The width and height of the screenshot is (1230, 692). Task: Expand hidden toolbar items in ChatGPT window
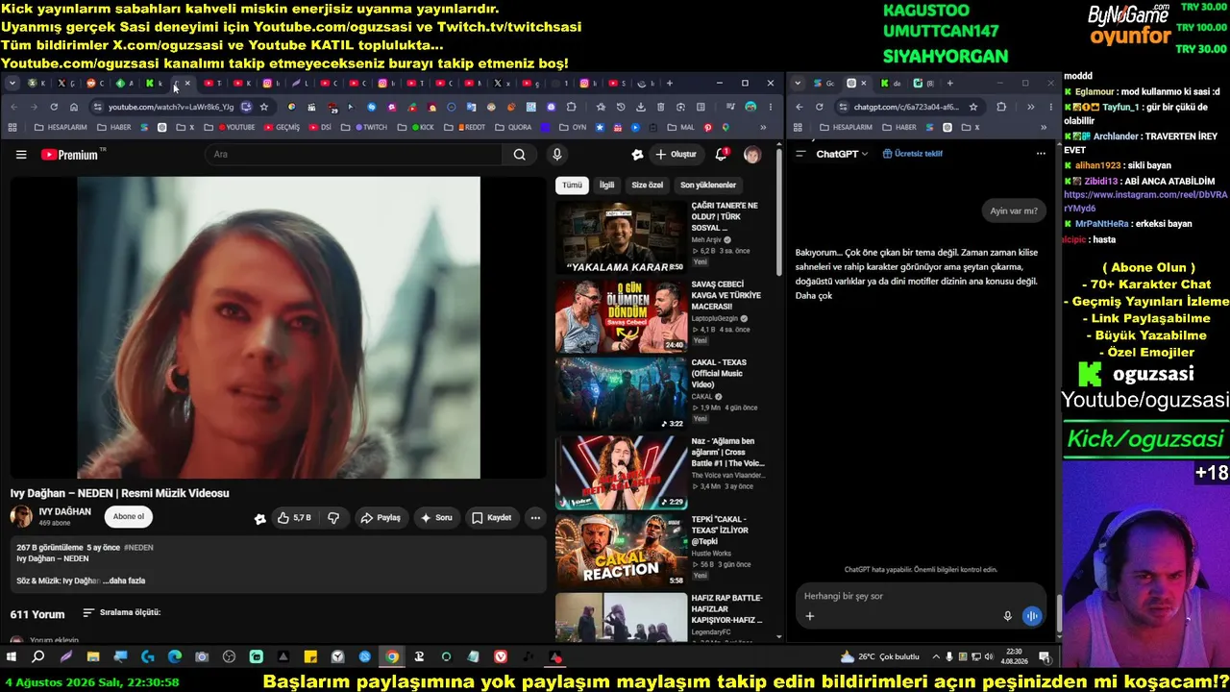point(1030,107)
